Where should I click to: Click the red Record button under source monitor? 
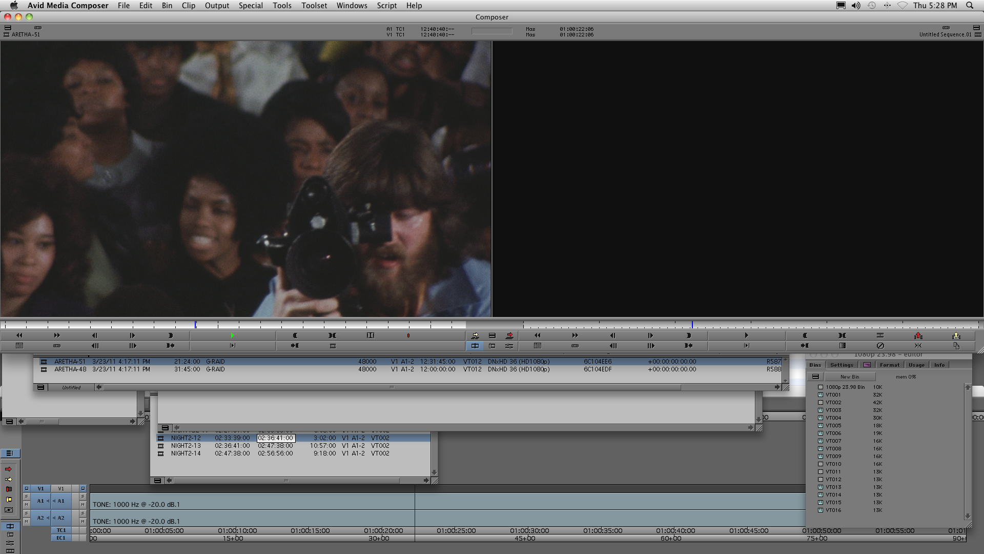(x=408, y=335)
